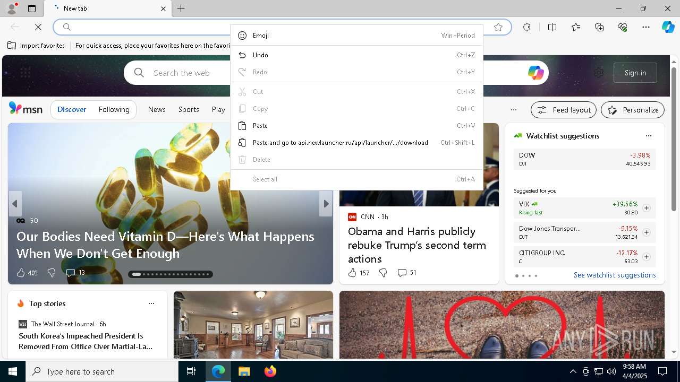Show previous carousel story arrow
Viewport: 680px width, 382px height.
click(15, 204)
